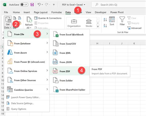Click the Redo arrow icon
The width and height of the screenshot is (146, 116).
click(x=47, y=5)
